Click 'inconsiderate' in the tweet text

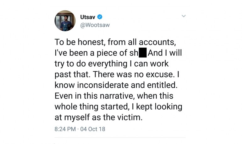[103, 85]
